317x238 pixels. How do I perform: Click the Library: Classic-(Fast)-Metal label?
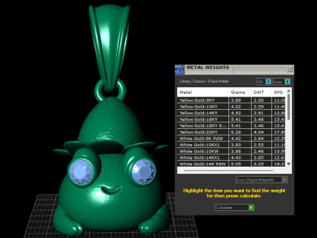coord(204,81)
